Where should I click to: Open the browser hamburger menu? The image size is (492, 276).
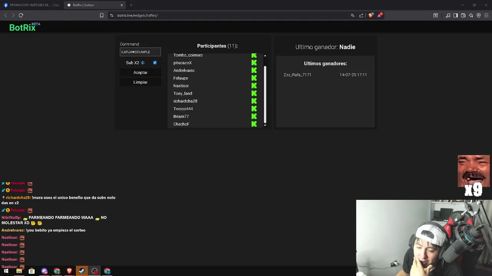[486, 15]
